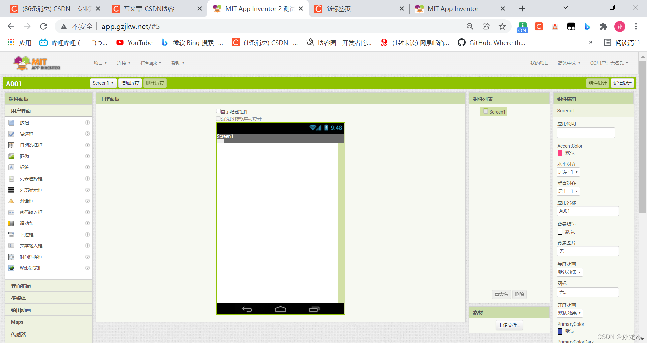Show help for Web浏览框 component
This screenshot has height=343, width=647.
coord(87,268)
